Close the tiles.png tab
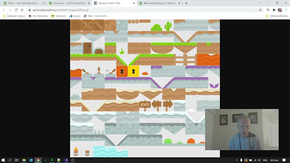The height and width of the screenshot is (163, 290). click(x=134, y=3)
